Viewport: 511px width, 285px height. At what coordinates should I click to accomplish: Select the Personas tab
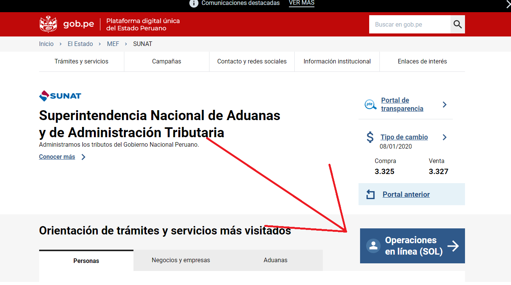[86, 261]
